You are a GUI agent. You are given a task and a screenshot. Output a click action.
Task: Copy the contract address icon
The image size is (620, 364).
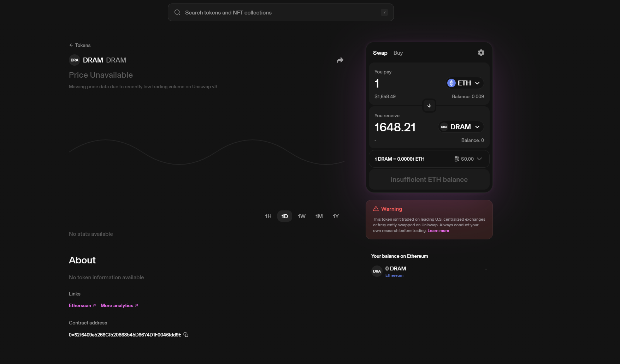point(186,335)
